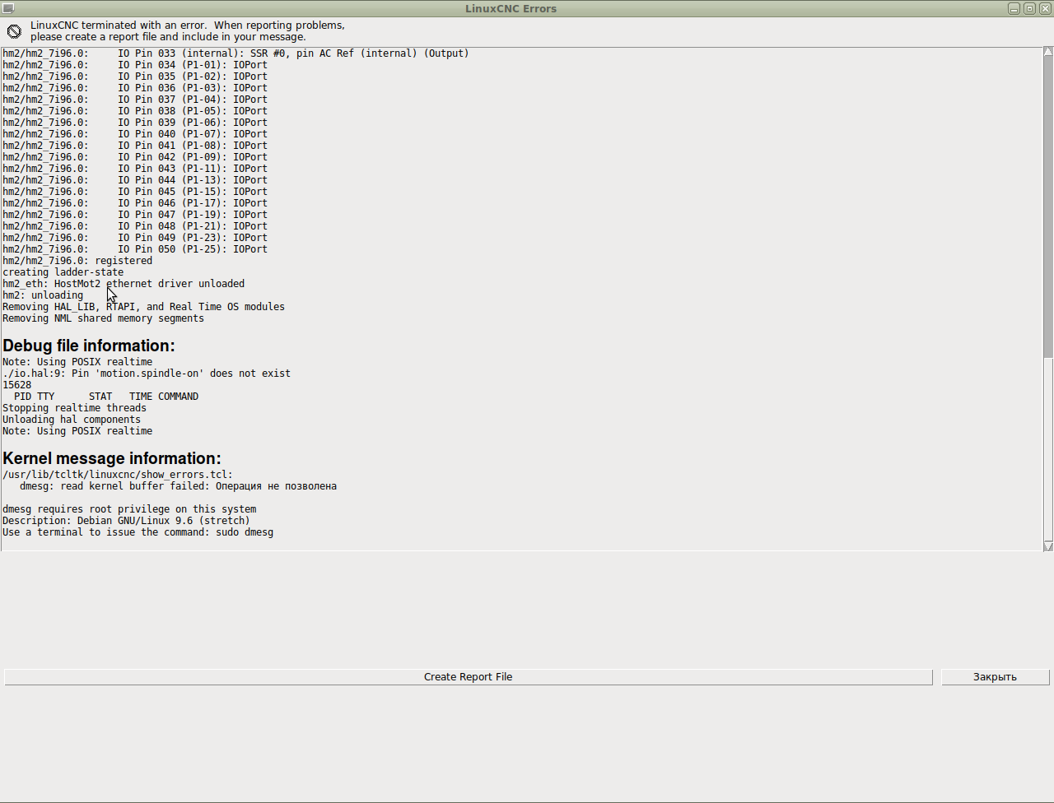The width and height of the screenshot is (1054, 803).
Task: Click the line 'creating ladder-state'
Action: point(63,272)
